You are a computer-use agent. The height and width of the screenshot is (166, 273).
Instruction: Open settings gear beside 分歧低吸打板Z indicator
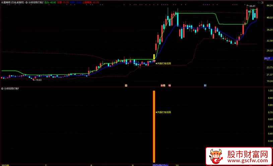pyautogui.click(x=26, y=3)
